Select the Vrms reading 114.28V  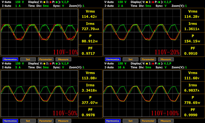click(x=192, y=17)
